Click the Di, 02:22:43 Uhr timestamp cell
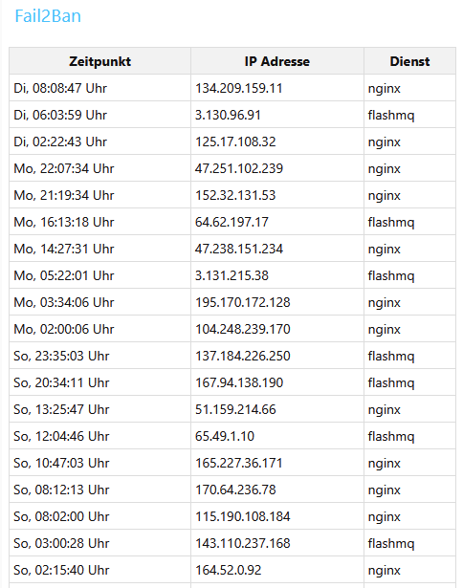The width and height of the screenshot is (463, 588). pyautogui.click(x=99, y=142)
